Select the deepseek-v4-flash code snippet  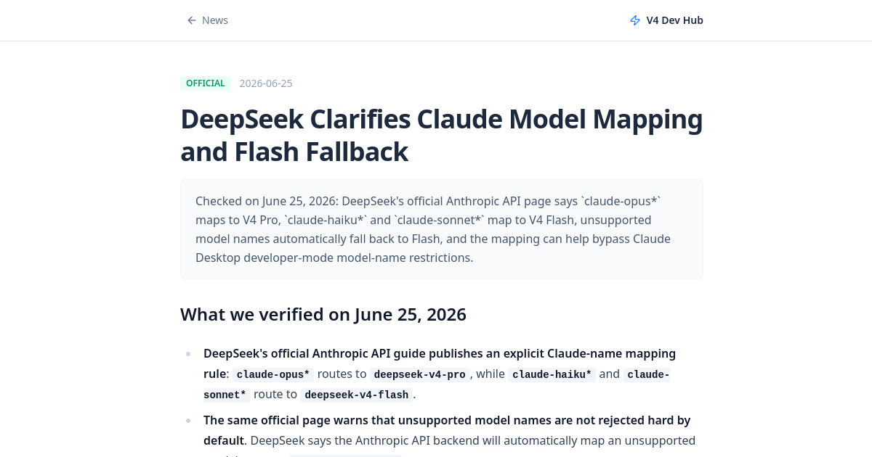click(x=357, y=395)
